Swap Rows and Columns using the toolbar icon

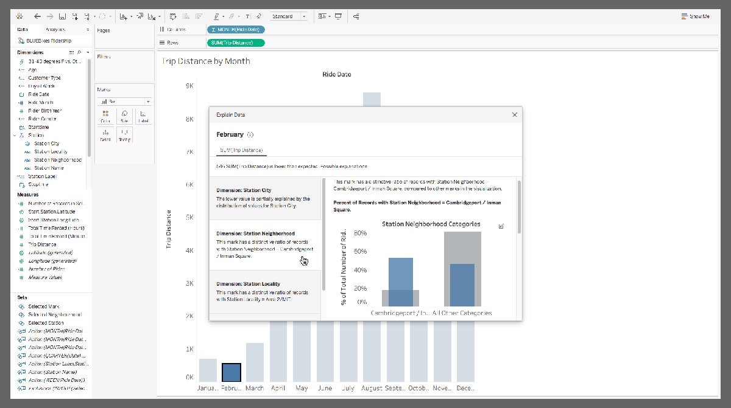(x=139, y=16)
